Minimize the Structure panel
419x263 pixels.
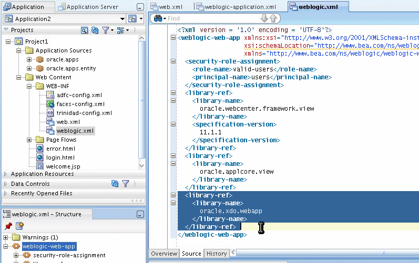click(140, 214)
